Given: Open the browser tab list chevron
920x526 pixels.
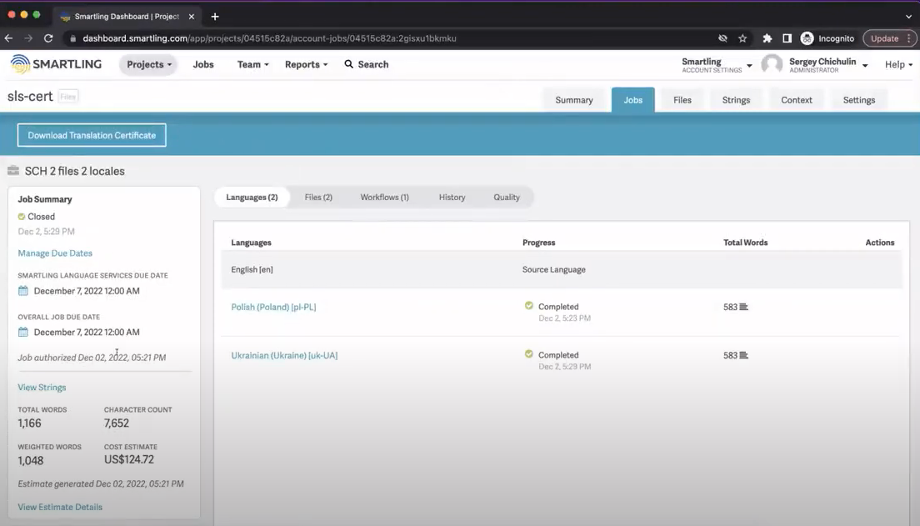Looking at the screenshot, I should click(909, 17).
